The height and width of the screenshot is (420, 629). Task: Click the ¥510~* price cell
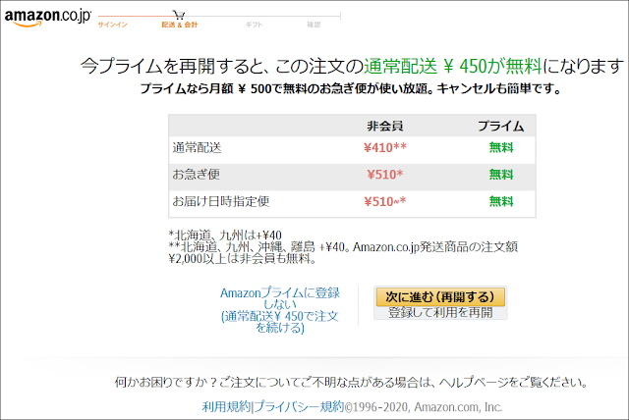[385, 201]
